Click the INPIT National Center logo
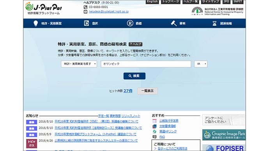The width and height of the screenshot is (269, 151). coord(218,11)
